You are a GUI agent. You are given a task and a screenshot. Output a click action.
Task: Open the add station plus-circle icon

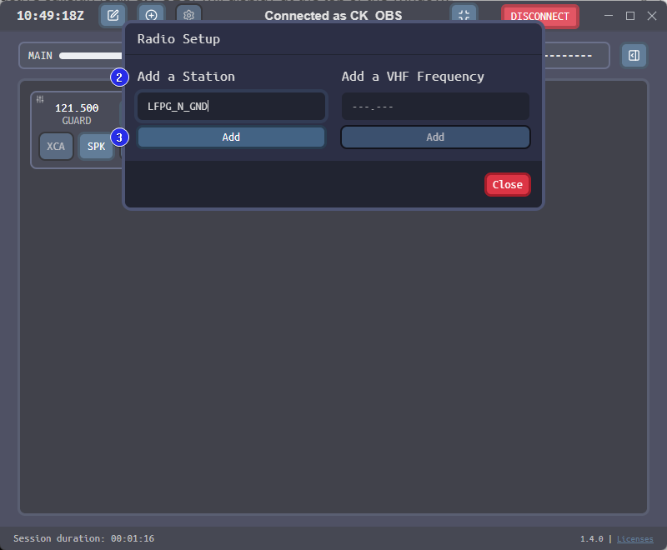coord(151,16)
